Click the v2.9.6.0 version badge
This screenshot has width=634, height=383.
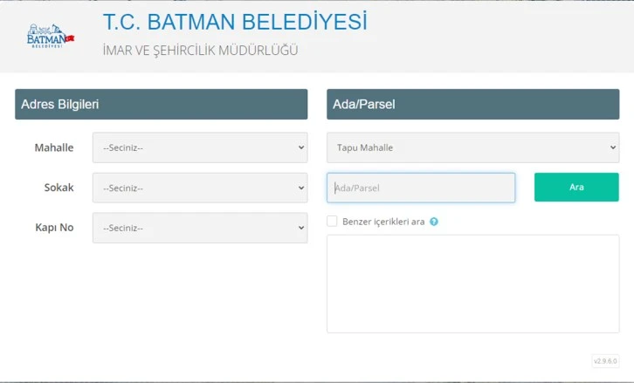point(604,360)
